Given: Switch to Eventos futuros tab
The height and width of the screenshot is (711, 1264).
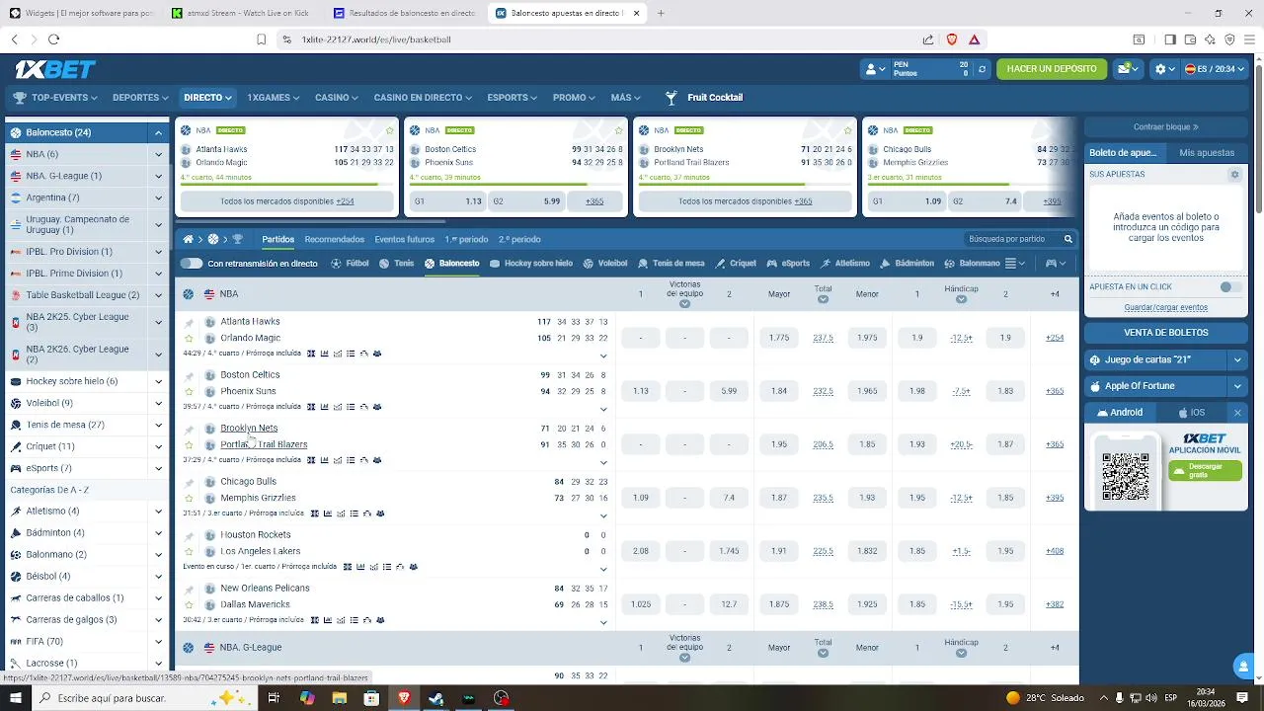Looking at the screenshot, I should 404,239.
